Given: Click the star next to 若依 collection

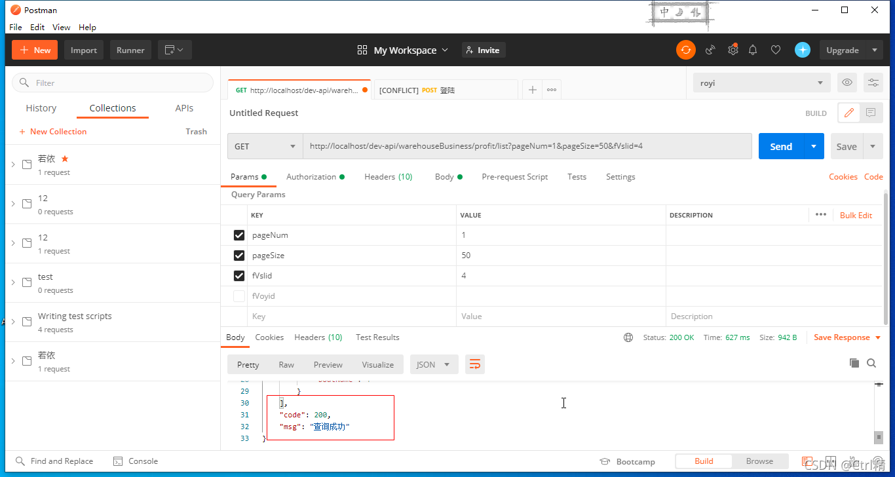Looking at the screenshot, I should point(65,159).
